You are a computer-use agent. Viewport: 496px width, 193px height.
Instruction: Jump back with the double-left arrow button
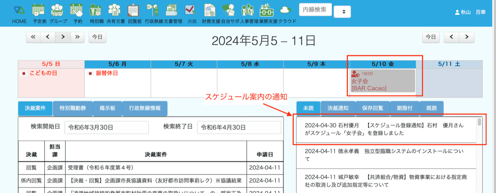(x=33, y=37)
